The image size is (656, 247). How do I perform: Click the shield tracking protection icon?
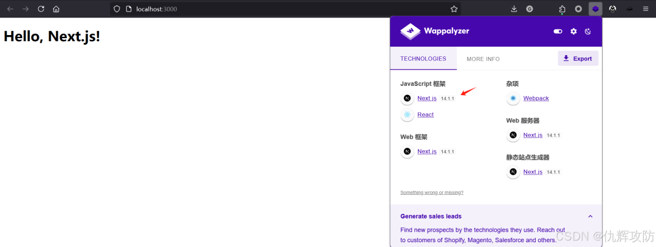coord(117,8)
